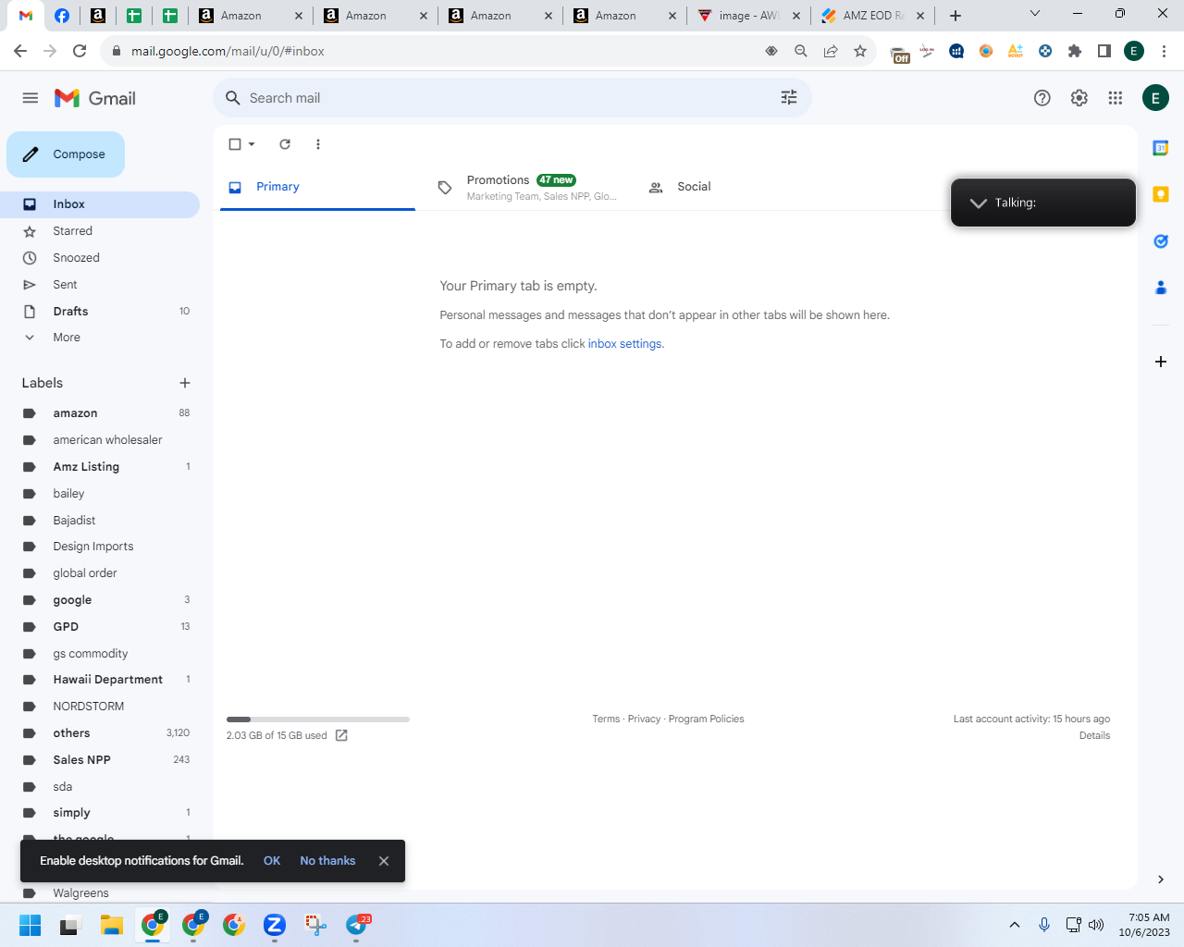Open Telegram from taskbar
The image size is (1184, 947).
tap(357, 925)
